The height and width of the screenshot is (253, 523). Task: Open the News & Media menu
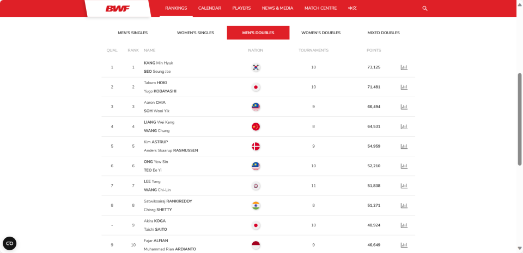[277, 8]
